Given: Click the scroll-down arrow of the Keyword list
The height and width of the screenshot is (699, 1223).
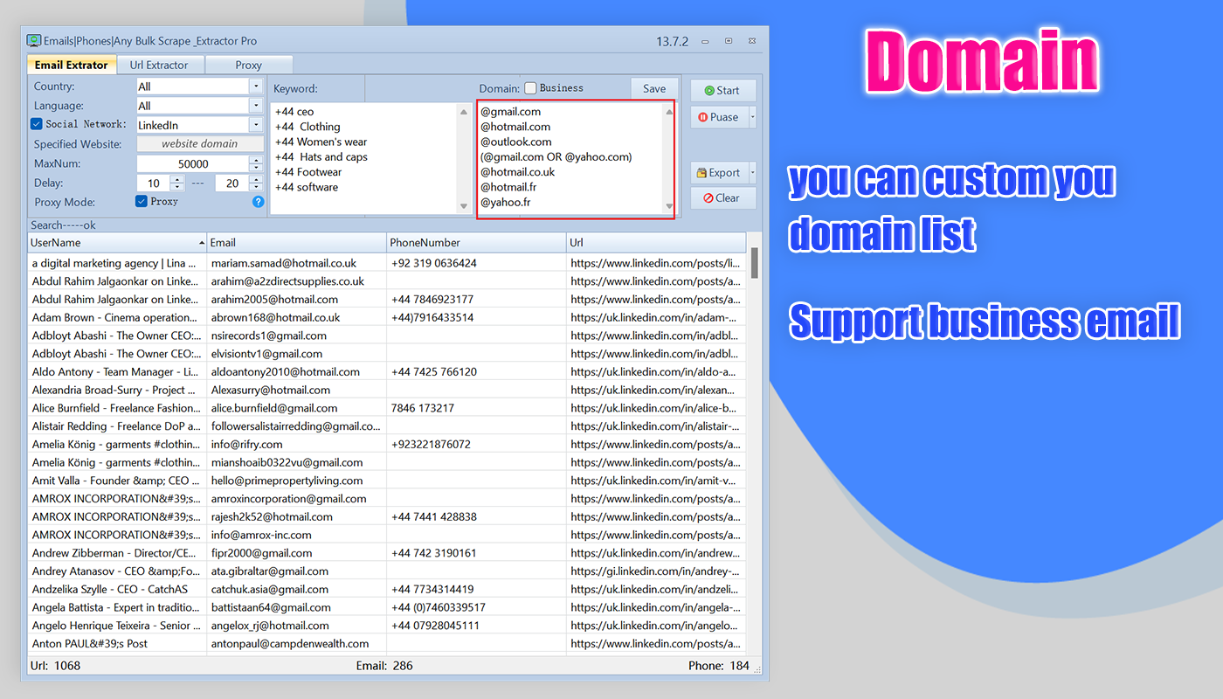Looking at the screenshot, I should (x=464, y=206).
